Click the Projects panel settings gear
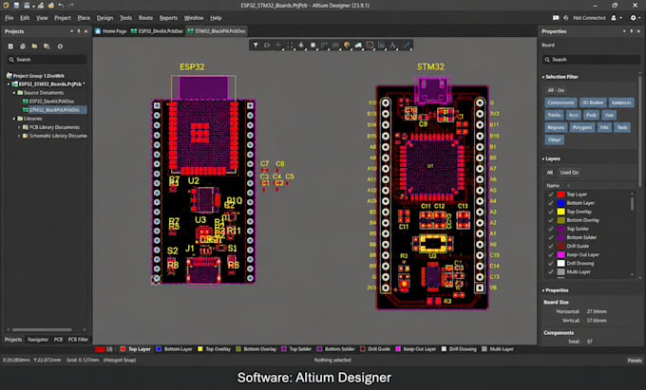The image size is (646, 390). (60, 46)
